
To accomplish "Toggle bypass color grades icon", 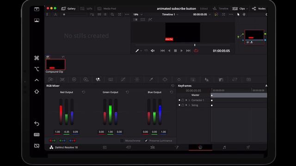I will coord(216,14).
